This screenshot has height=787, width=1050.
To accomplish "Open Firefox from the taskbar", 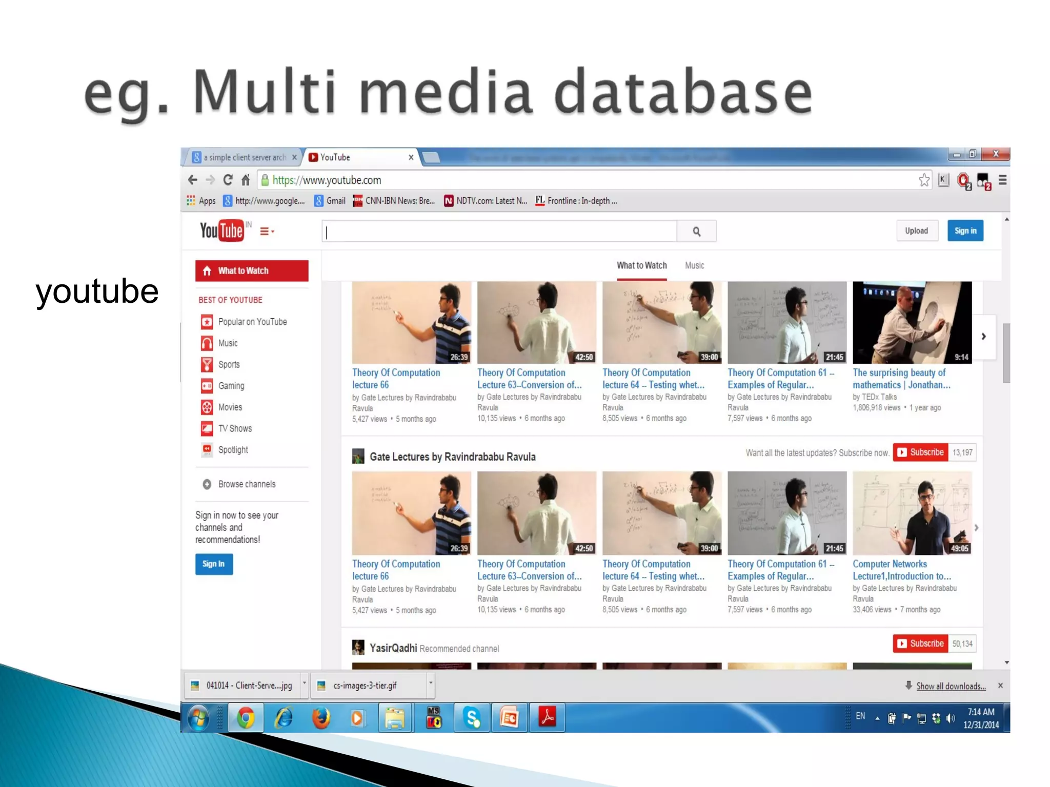I will pyautogui.click(x=321, y=718).
